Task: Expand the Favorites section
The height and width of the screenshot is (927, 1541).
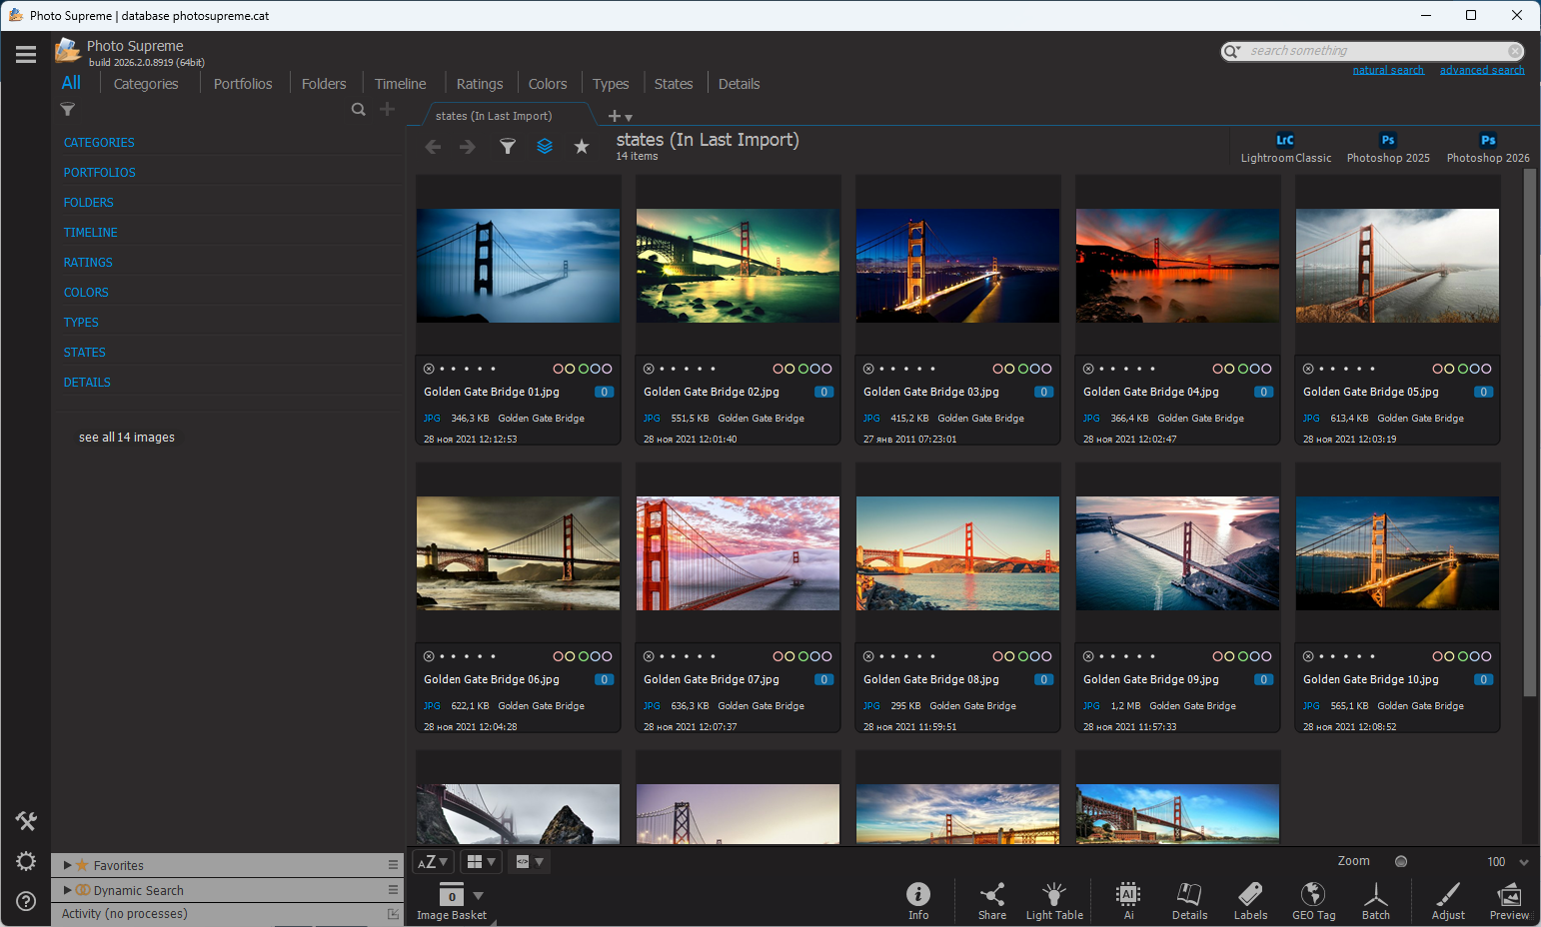Action: 68,865
